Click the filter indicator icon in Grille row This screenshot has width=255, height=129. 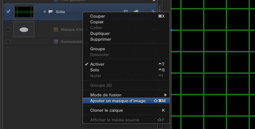coord(136,12)
